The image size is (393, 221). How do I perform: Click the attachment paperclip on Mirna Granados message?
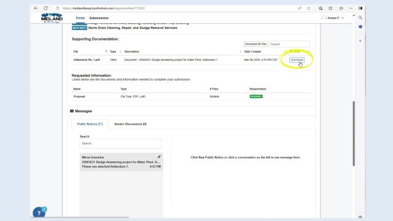pos(159,157)
